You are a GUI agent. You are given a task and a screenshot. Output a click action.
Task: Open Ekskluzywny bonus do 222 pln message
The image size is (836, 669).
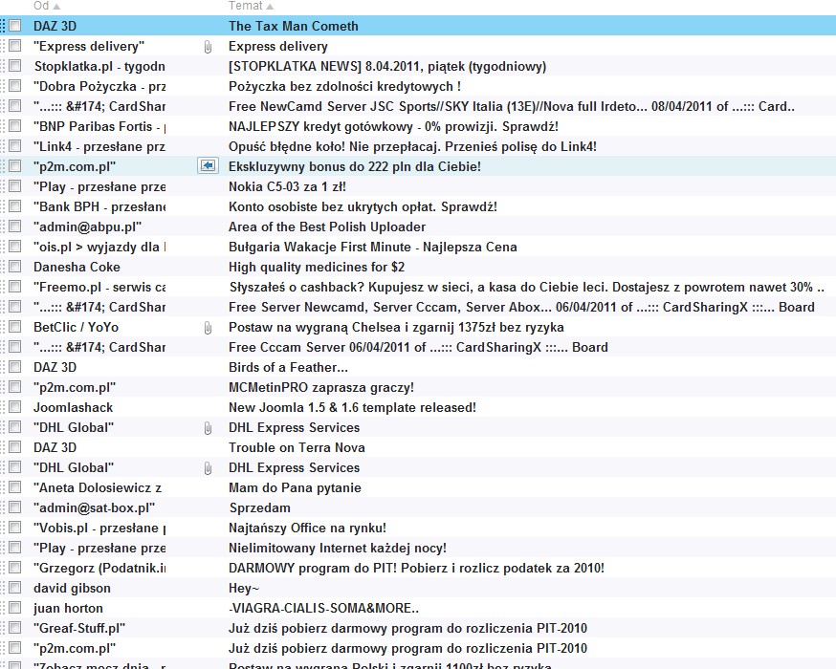pos(355,166)
